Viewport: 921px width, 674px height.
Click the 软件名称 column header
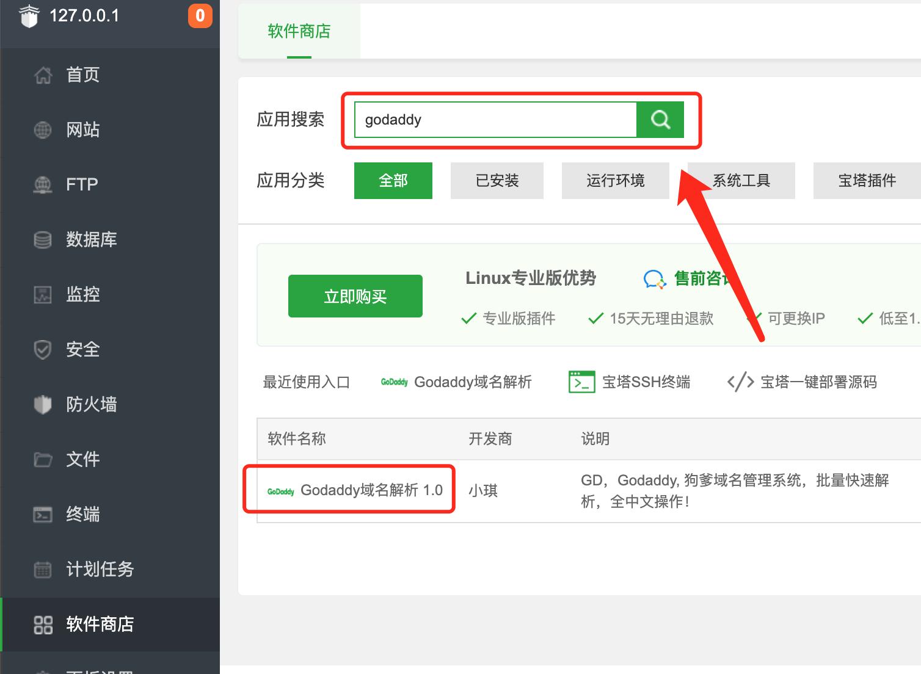click(297, 439)
